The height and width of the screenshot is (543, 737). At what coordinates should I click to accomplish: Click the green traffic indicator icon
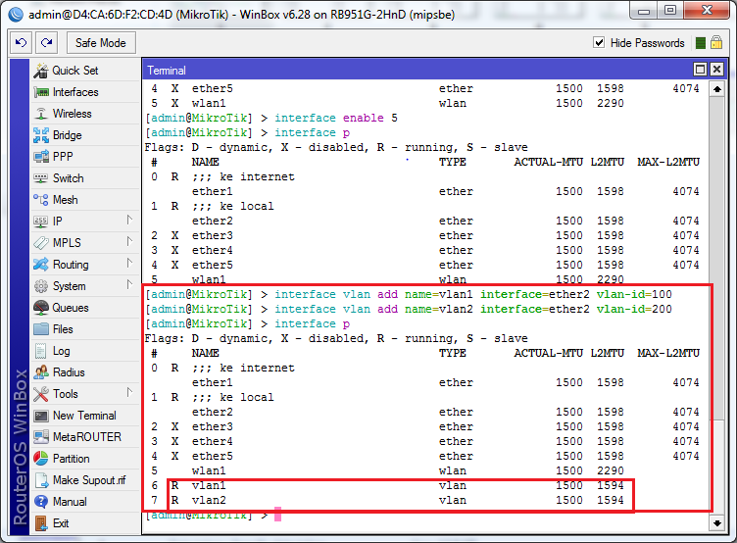(701, 43)
